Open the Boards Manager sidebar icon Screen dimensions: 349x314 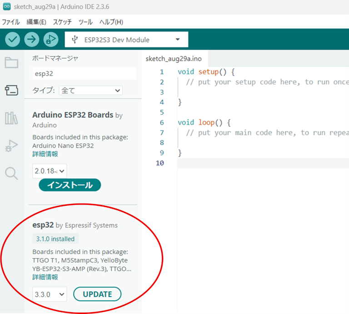coord(11,90)
